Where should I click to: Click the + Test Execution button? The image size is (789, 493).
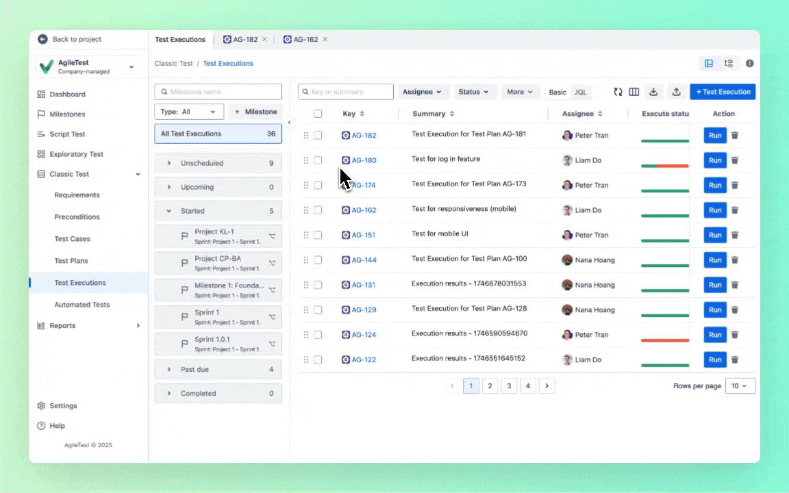tap(723, 92)
